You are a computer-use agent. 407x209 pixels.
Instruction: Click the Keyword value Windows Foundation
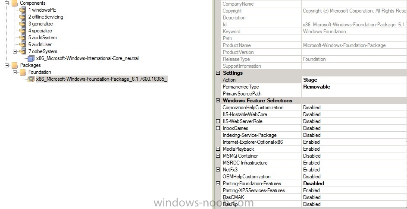coord(325,32)
